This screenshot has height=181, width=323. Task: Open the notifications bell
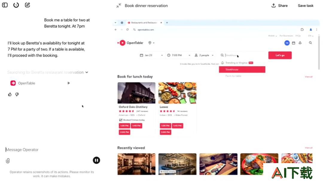300,43
